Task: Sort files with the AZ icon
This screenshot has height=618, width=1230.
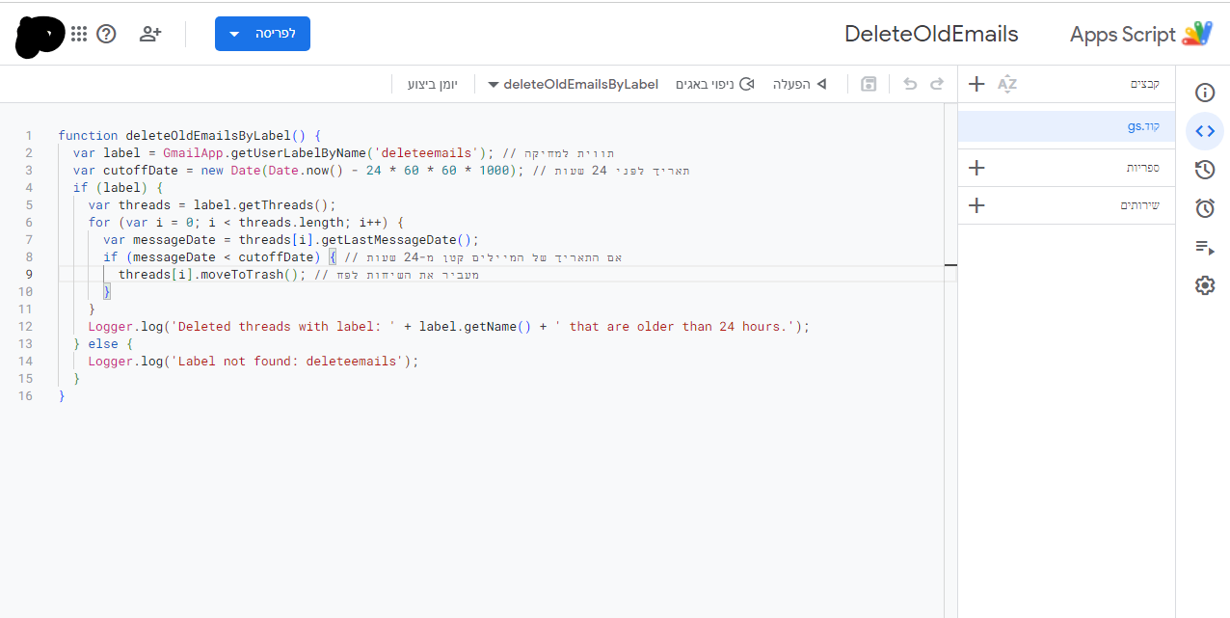Action: (x=1007, y=84)
